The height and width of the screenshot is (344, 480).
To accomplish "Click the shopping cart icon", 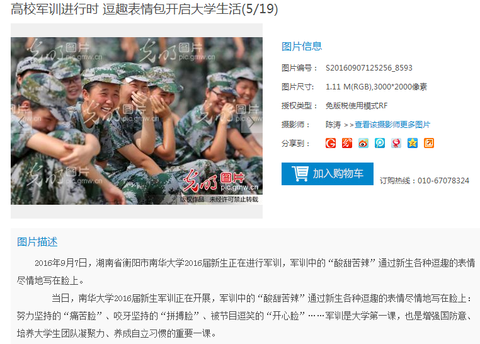I will click(x=300, y=173).
